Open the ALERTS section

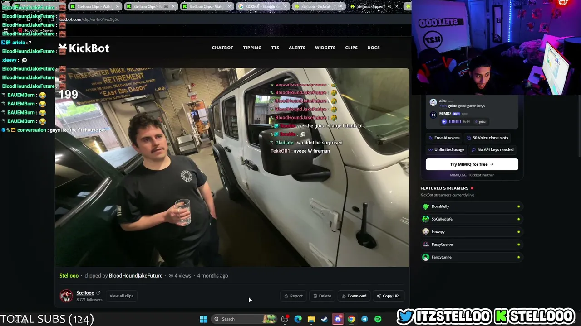coord(297,48)
